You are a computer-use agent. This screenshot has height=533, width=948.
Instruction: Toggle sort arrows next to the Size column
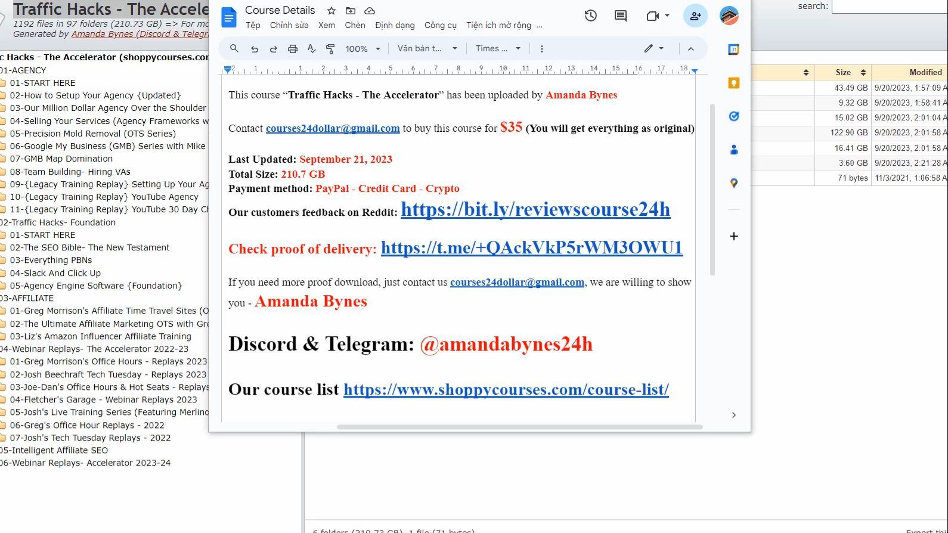coord(863,73)
